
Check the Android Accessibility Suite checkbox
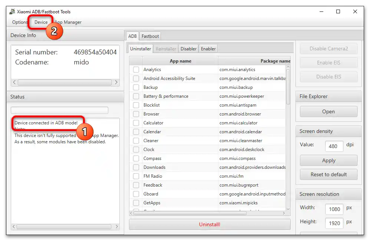[x=136, y=78]
